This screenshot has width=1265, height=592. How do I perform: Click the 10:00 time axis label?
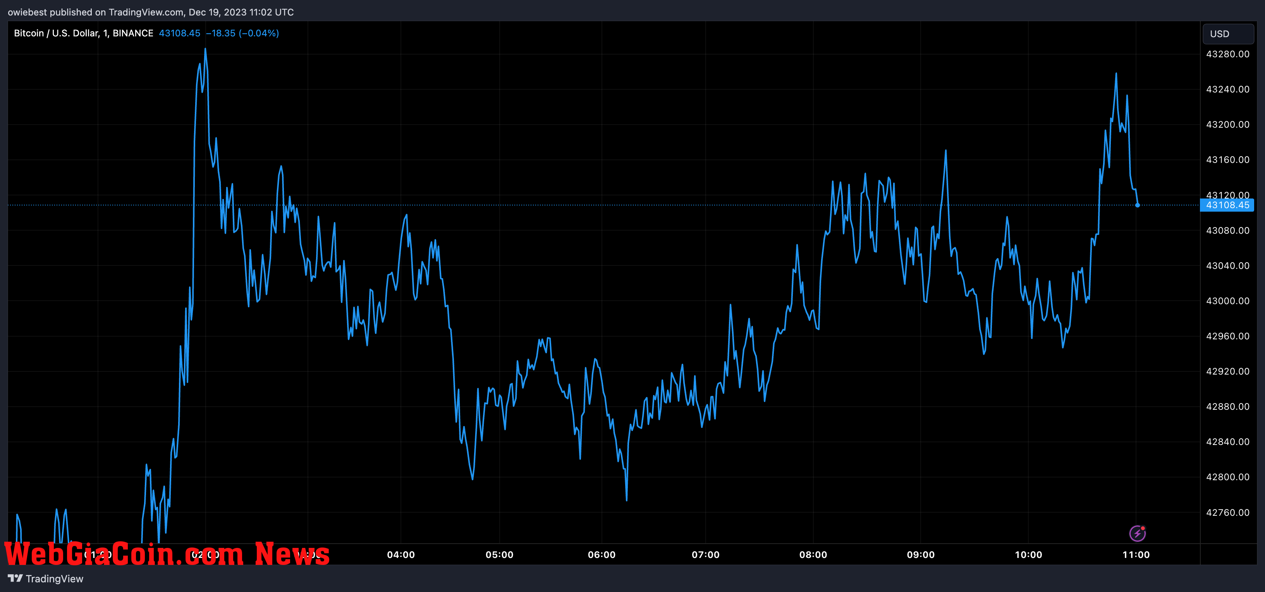tap(1028, 555)
